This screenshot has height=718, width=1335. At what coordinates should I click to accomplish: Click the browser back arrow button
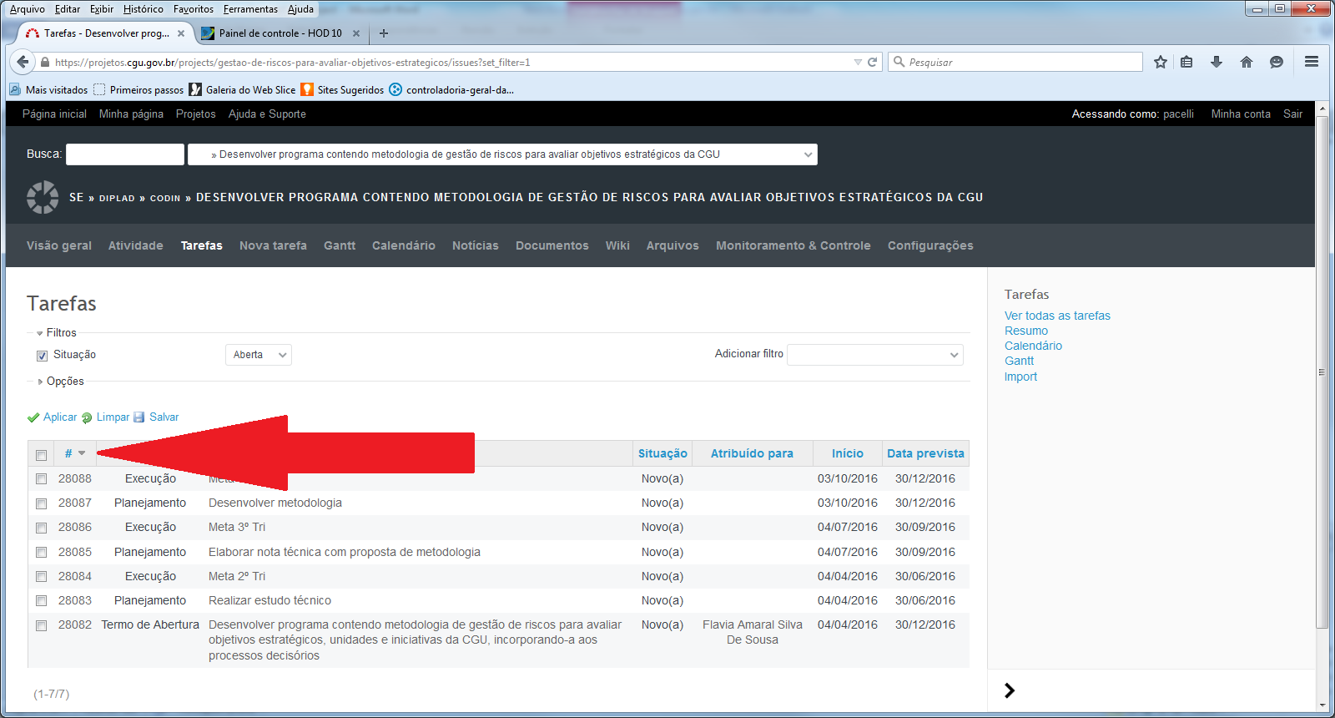[x=23, y=62]
